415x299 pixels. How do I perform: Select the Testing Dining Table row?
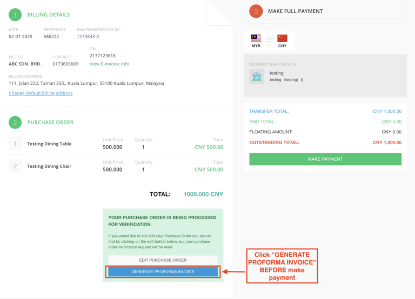(116, 144)
